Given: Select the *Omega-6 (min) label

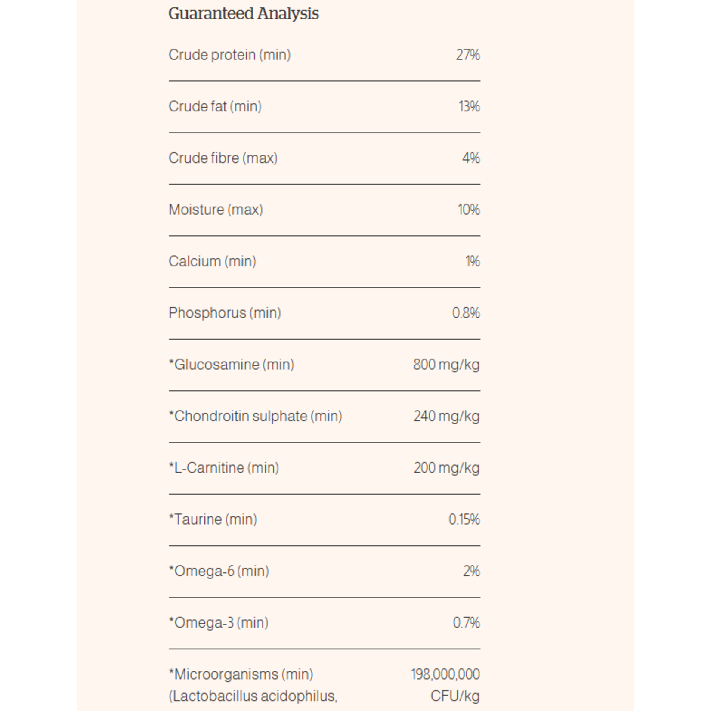Looking at the screenshot, I should 219,572.
